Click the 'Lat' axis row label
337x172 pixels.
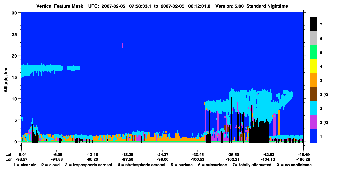click(9, 155)
